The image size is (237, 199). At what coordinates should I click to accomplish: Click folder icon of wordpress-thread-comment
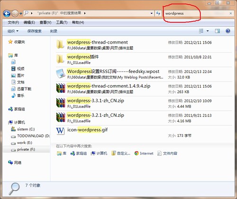coord(60,44)
